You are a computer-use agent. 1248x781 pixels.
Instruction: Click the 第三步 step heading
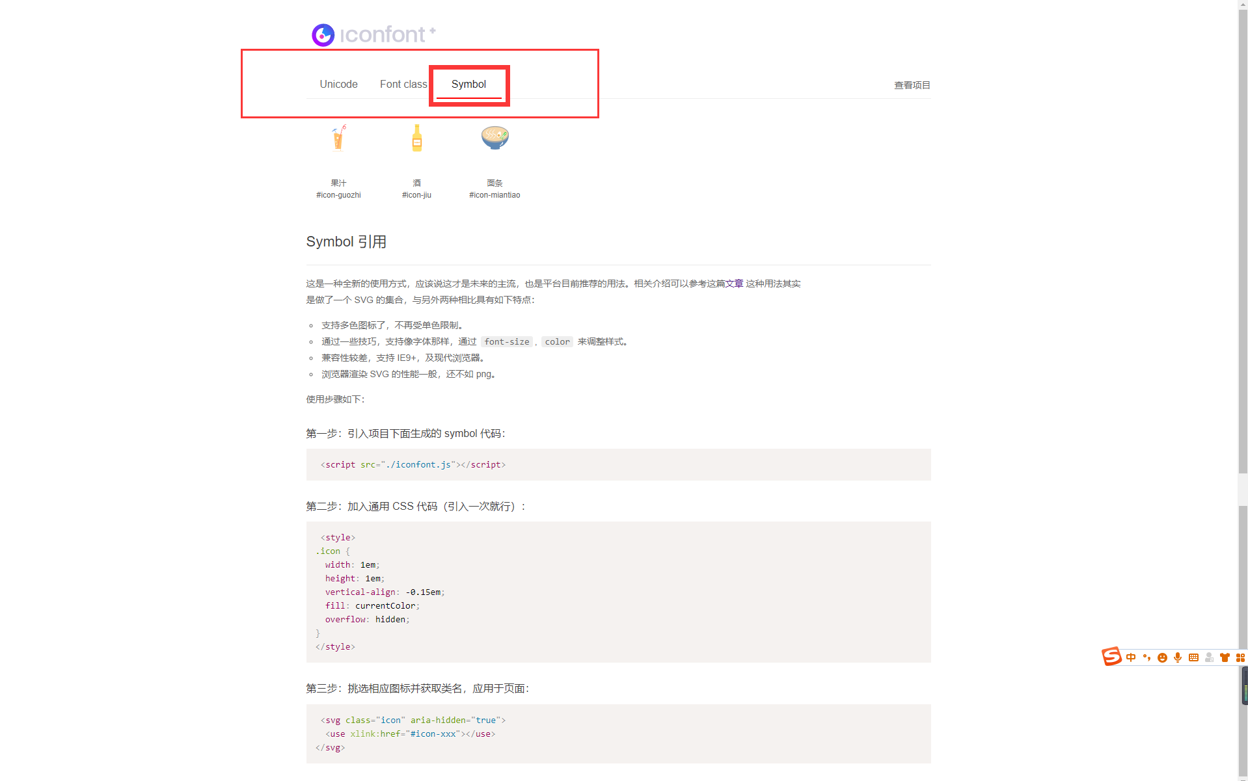pos(417,689)
